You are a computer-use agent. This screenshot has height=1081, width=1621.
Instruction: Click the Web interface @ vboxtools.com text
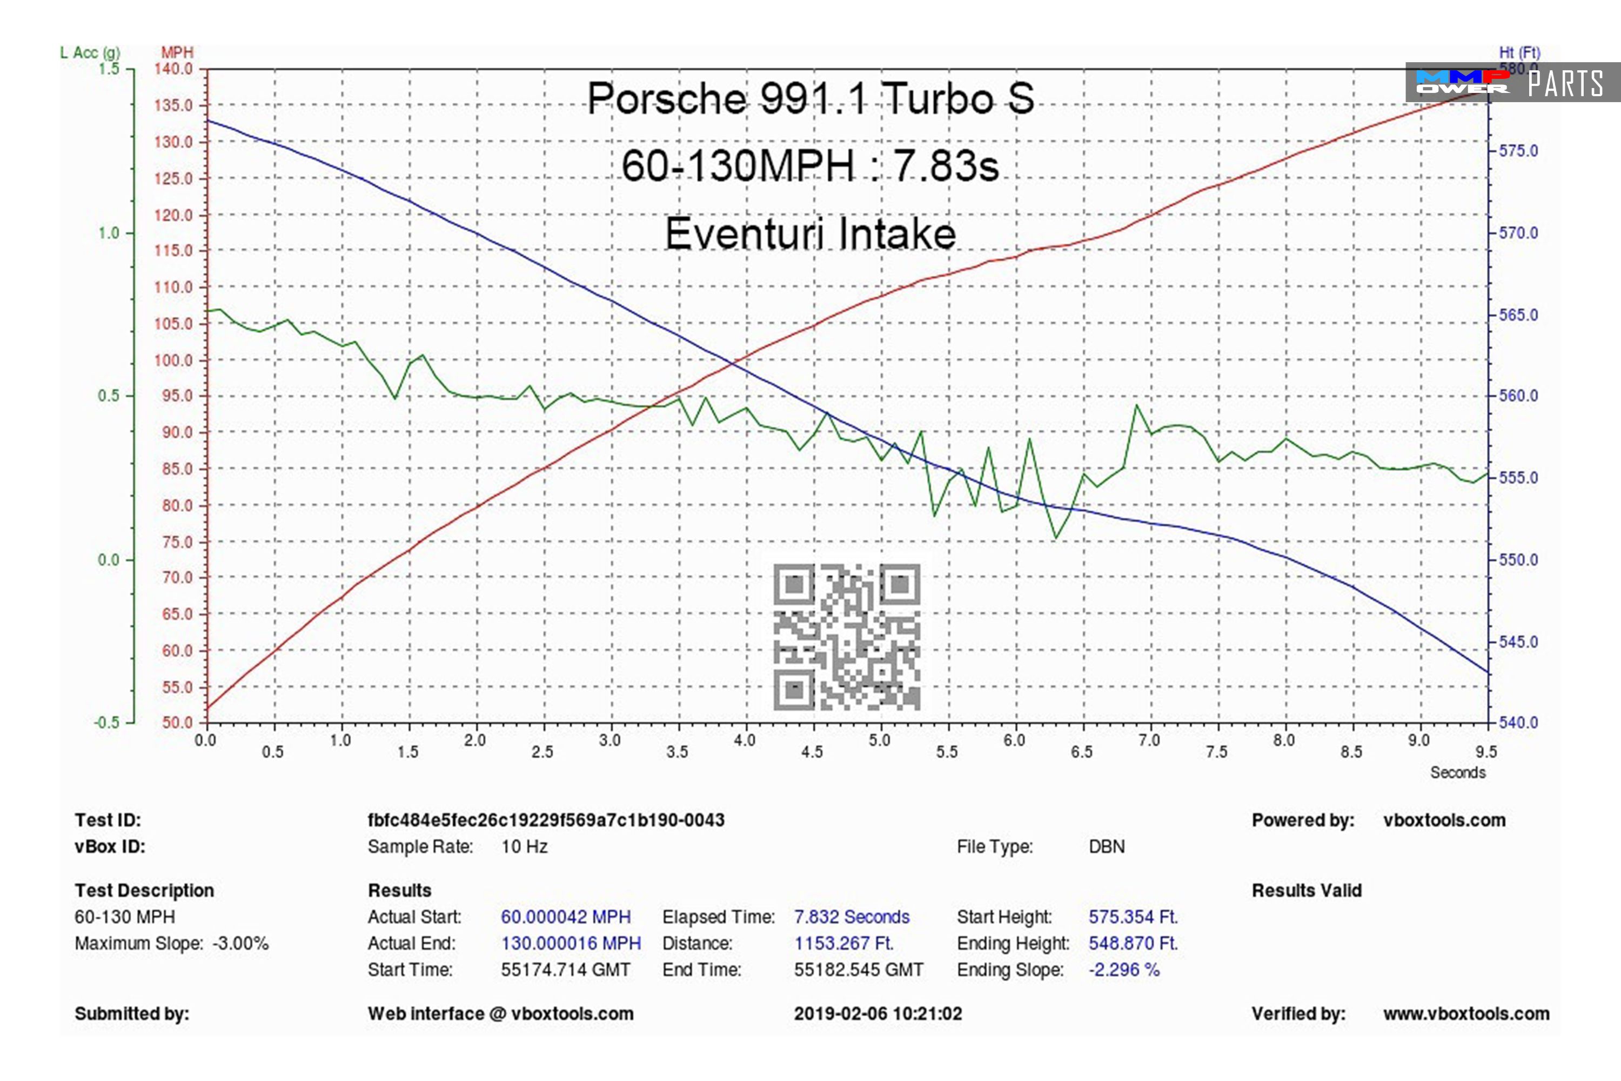[x=500, y=1013]
